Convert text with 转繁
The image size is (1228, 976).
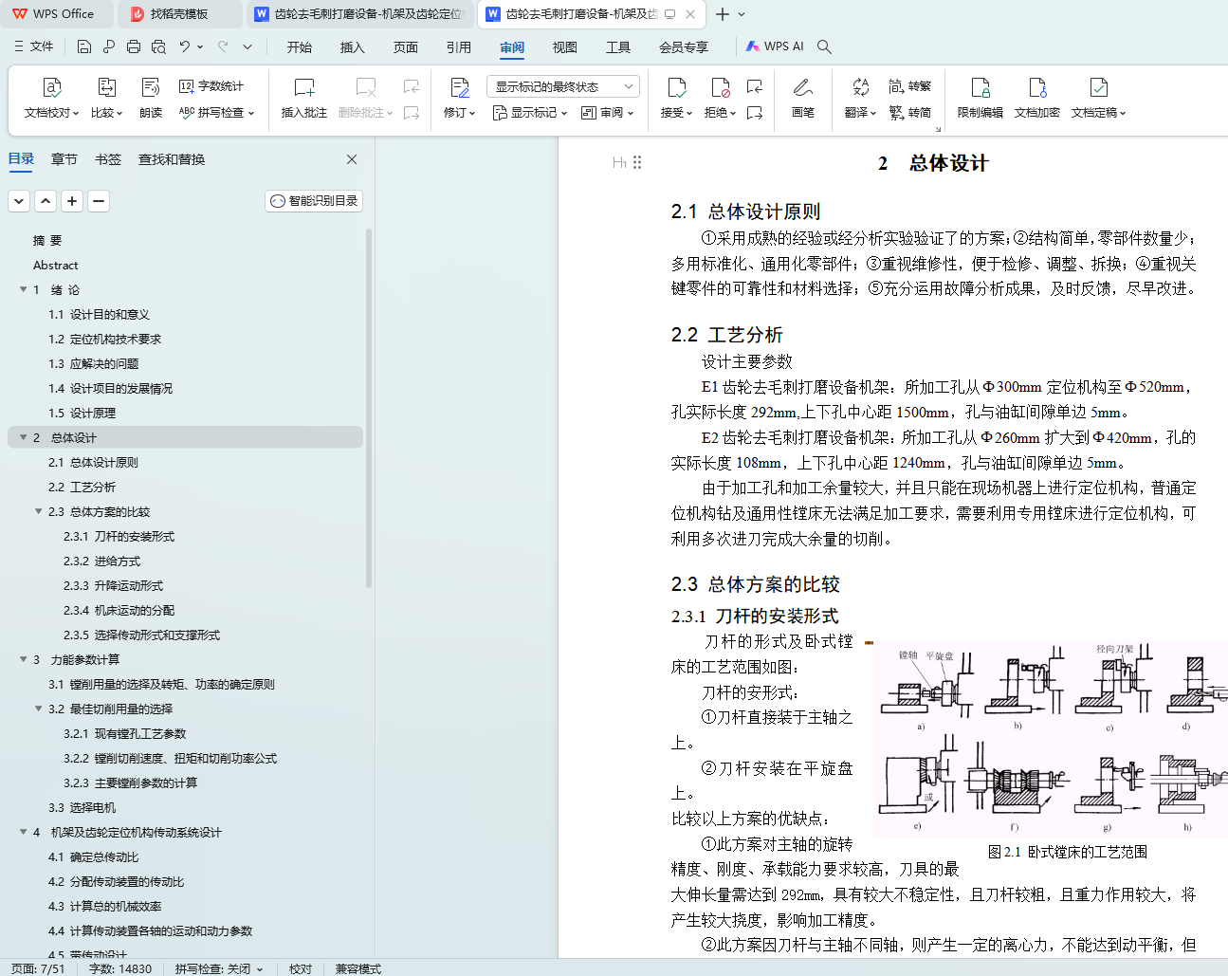tap(910, 86)
